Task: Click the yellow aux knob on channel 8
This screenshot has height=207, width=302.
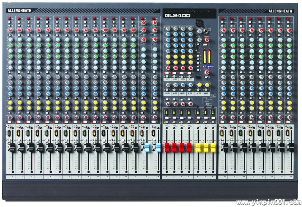Action: 77,102
